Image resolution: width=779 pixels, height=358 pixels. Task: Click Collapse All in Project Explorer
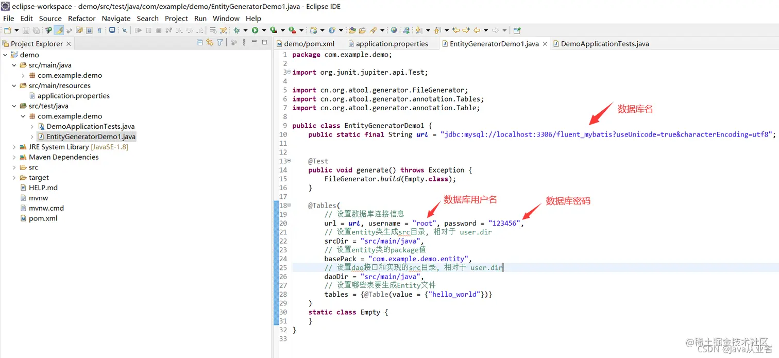click(200, 43)
